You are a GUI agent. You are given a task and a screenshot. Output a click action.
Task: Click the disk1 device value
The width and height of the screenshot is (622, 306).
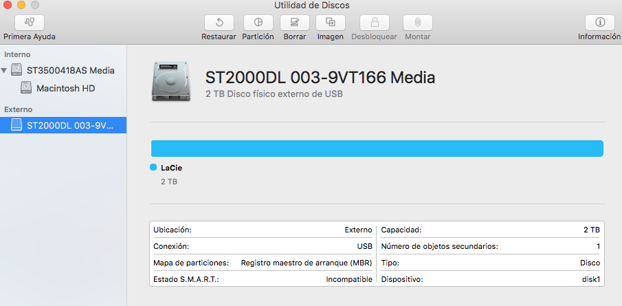590,279
